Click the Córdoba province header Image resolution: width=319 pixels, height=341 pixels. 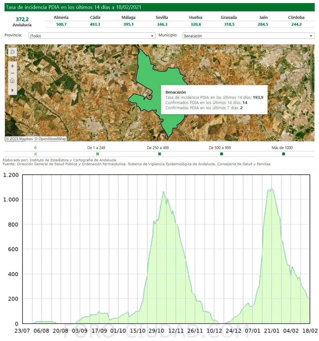pyautogui.click(x=296, y=17)
